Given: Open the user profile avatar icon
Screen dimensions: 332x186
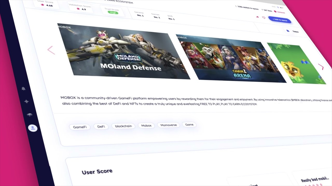Looking at the screenshot, I should (33, 128).
